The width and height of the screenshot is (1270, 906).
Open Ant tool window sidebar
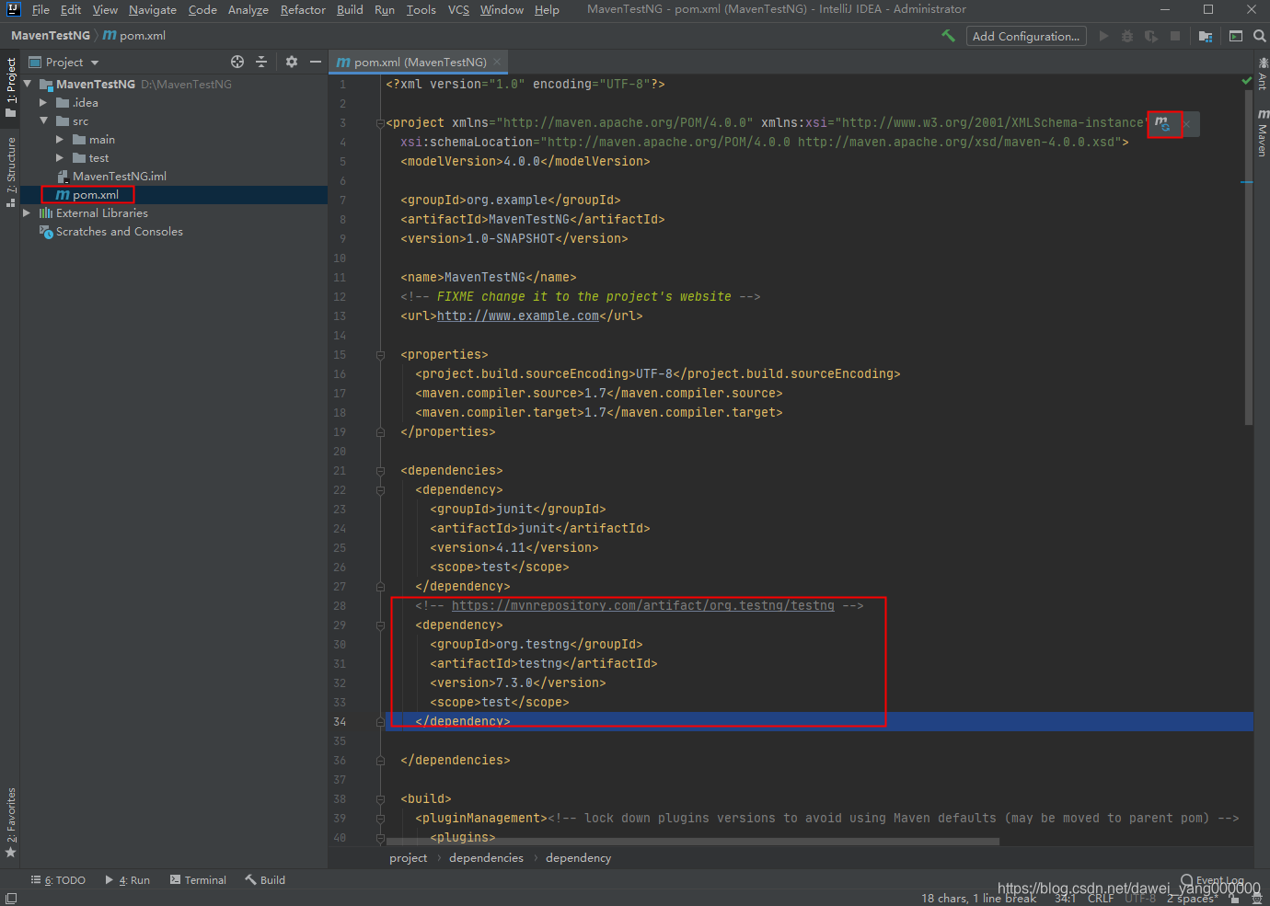pos(1263,75)
